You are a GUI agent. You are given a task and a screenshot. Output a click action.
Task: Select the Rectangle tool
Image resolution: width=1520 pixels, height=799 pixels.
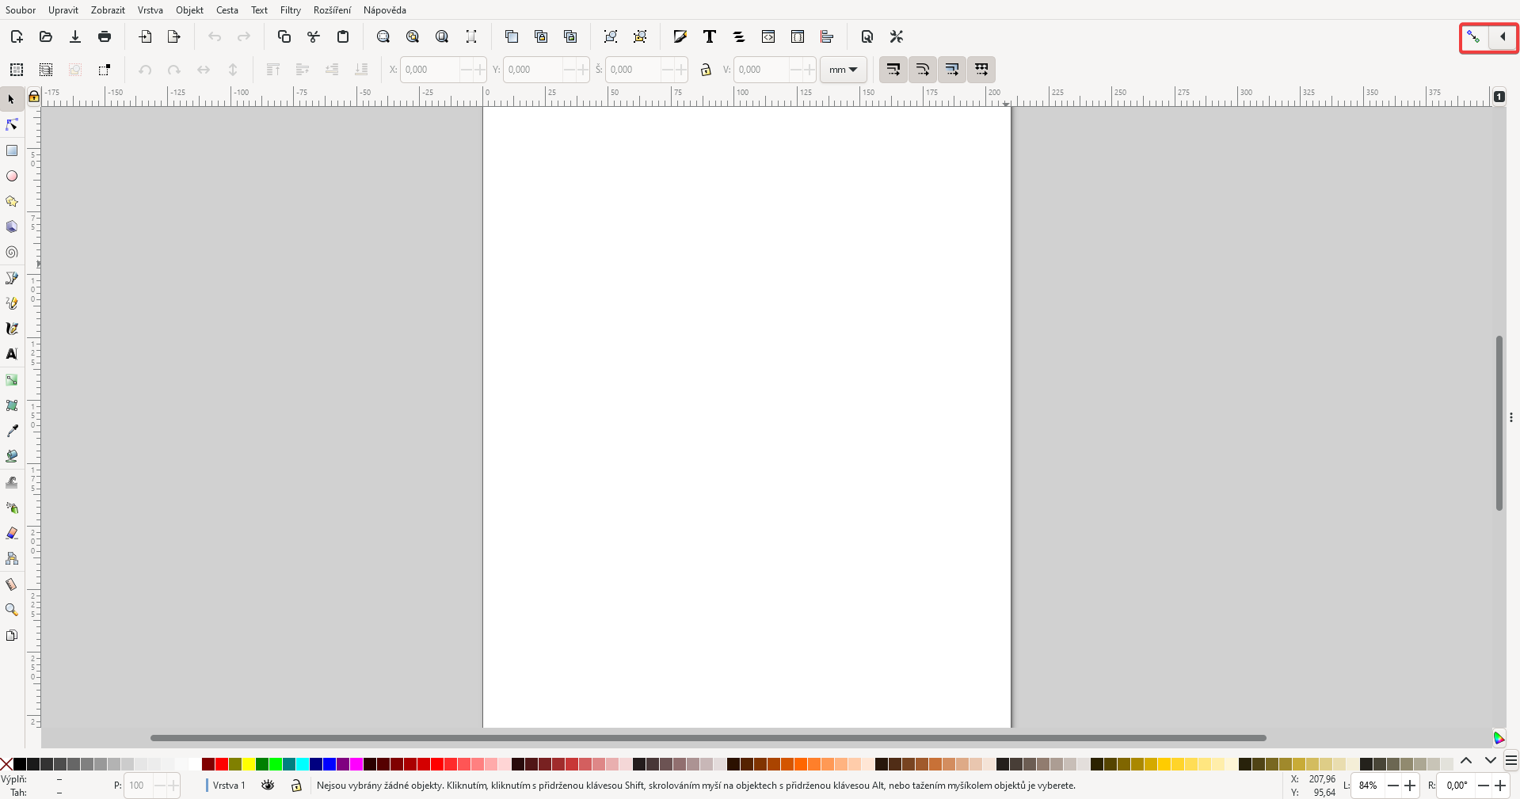click(x=11, y=150)
